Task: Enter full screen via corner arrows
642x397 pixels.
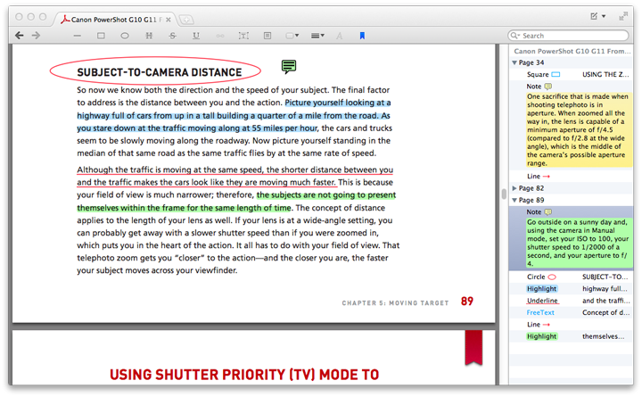Action: [x=623, y=16]
